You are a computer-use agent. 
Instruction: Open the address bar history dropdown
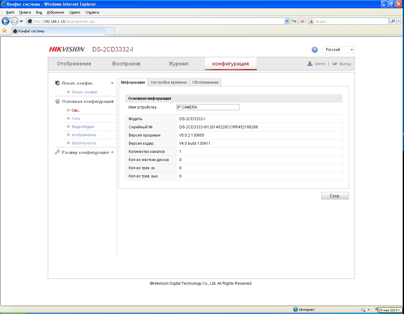287,21
